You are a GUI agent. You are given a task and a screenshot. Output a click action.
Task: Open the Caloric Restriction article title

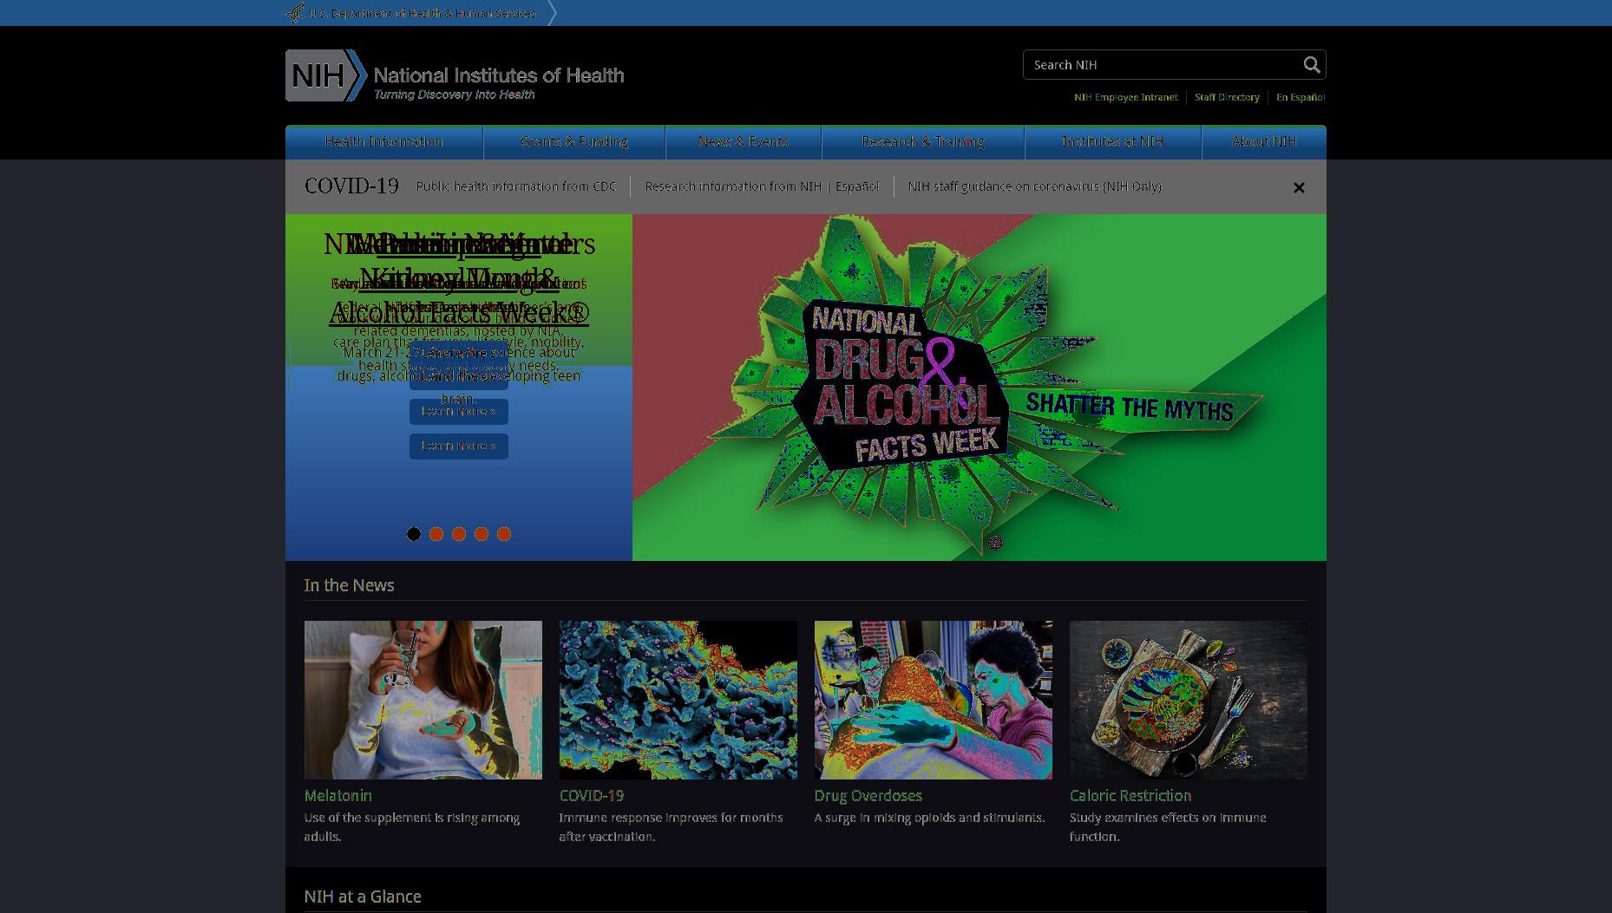click(1130, 796)
